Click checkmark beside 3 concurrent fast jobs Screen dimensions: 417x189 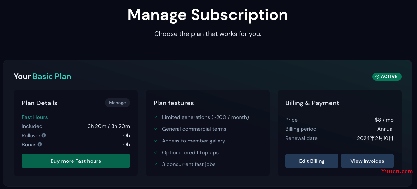click(x=156, y=164)
